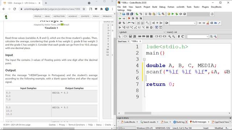This screenshot has width=232, height=130.
Task: Click the Save all files icon
Action: coord(132,14)
